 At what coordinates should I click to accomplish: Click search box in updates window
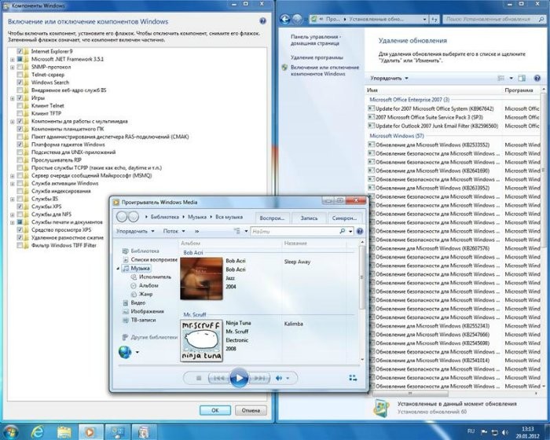(493, 19)
